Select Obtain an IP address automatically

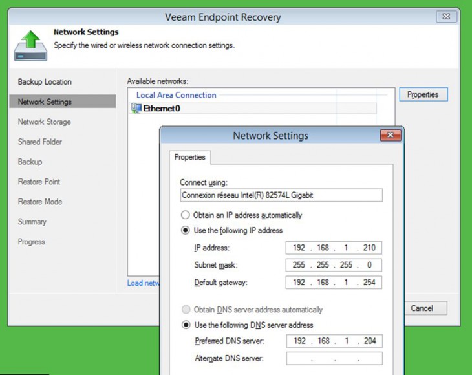click(185, 215)
